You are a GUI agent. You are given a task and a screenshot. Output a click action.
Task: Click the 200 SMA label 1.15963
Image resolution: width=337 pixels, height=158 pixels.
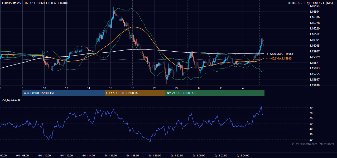click(280, 54)
